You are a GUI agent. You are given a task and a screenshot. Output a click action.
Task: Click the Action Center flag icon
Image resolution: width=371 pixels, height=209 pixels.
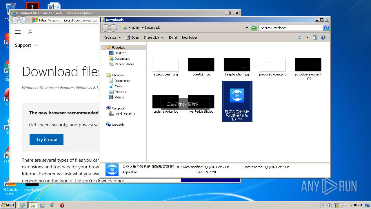click(343, 205)
